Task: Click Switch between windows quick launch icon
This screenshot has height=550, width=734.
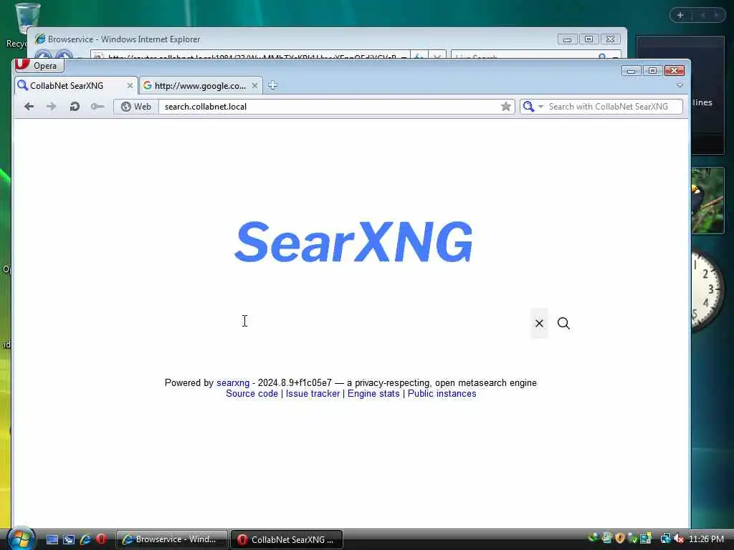Action: (69, 539)
